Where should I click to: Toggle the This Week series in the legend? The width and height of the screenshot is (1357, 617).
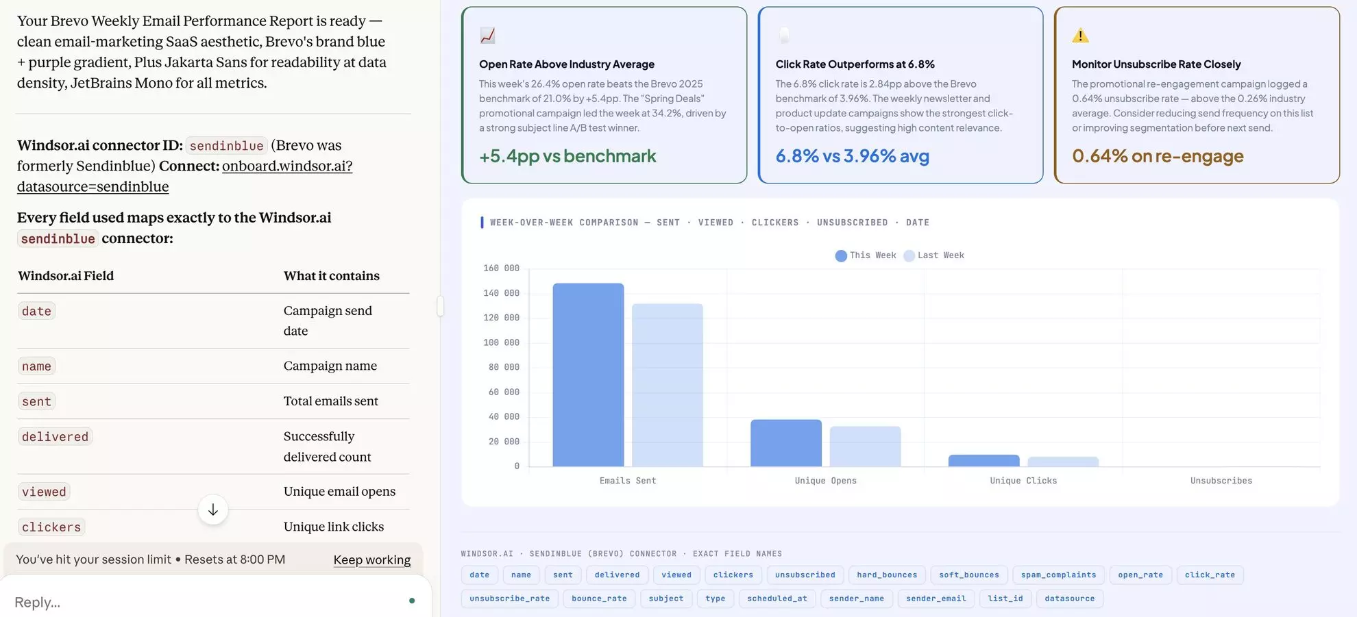[x=865, y=255]
